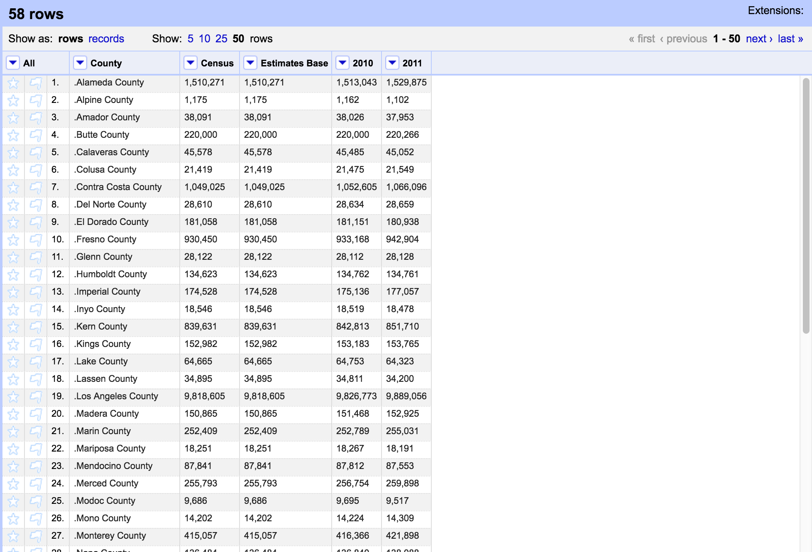Star the Modoc County row
This screenshot has width=812, height=552.
point(13,501)
